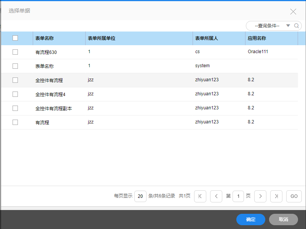
Task: Click the per-page count field
Action: pos(140,196)
